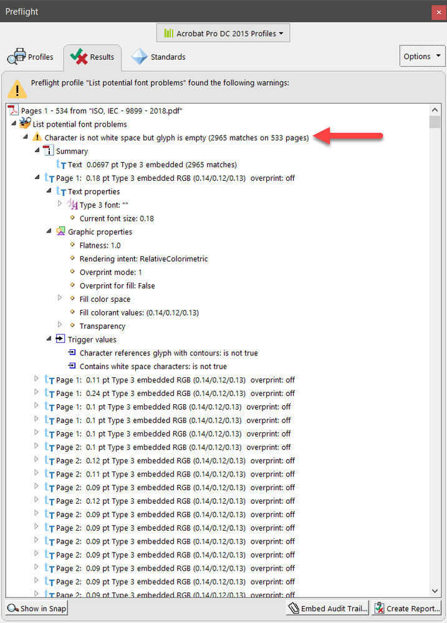This screenshot has width=447, height=623.
Task: Expand the Page 1: 0.11 pt entry
Action: (x=36, y=379)
